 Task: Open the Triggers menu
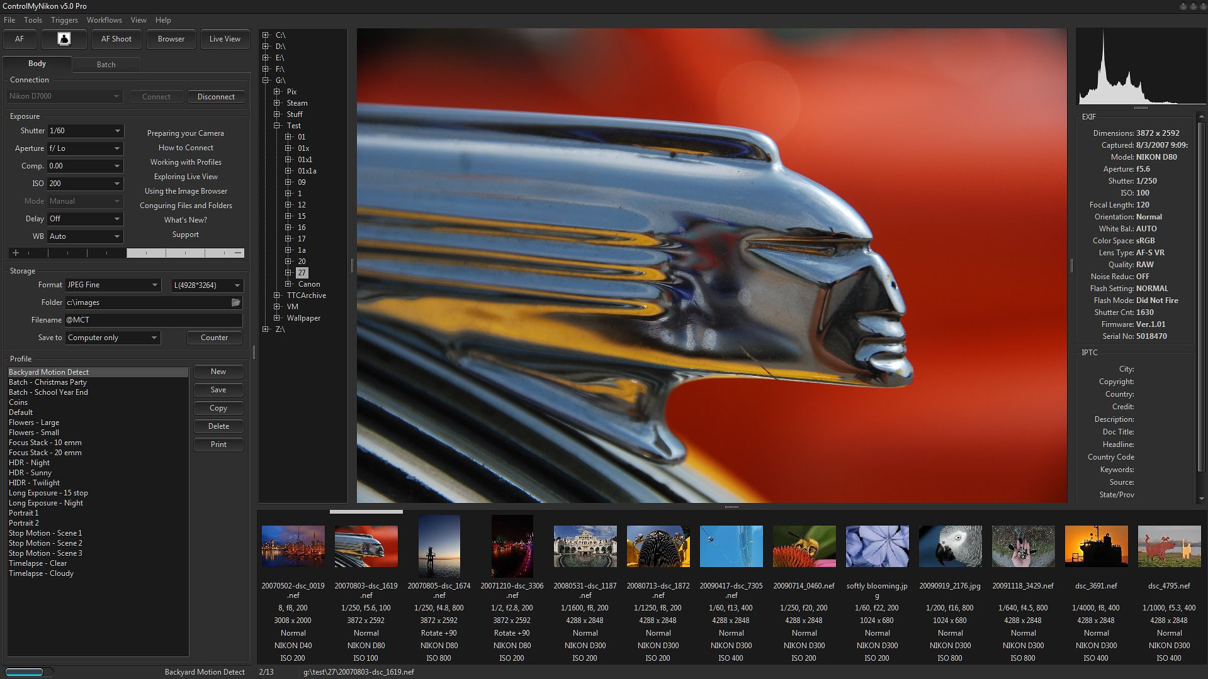click(x=65, y=20)
